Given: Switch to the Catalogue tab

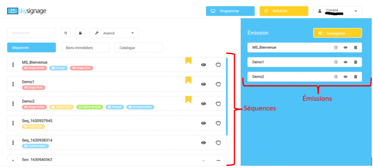Looking at the screenshot, I should point(138,47).
